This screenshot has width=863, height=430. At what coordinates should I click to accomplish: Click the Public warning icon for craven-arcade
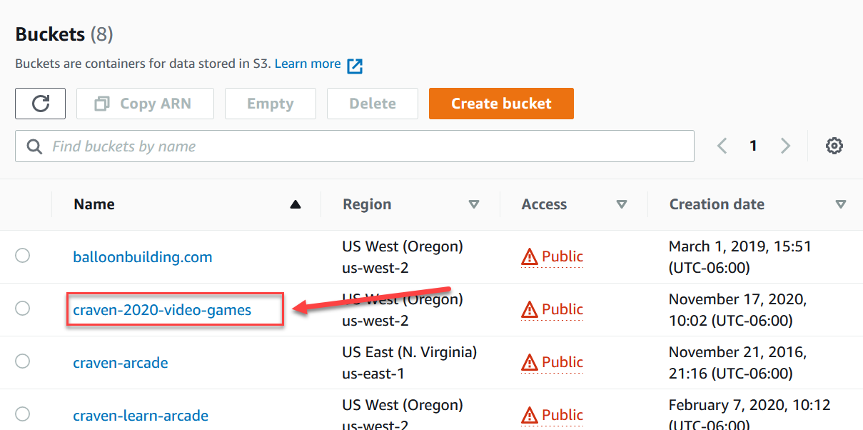click(x=529, y=363)
